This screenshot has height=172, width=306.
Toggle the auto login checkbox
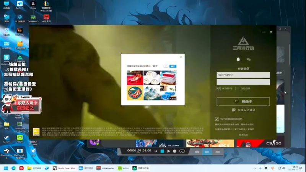237,89
